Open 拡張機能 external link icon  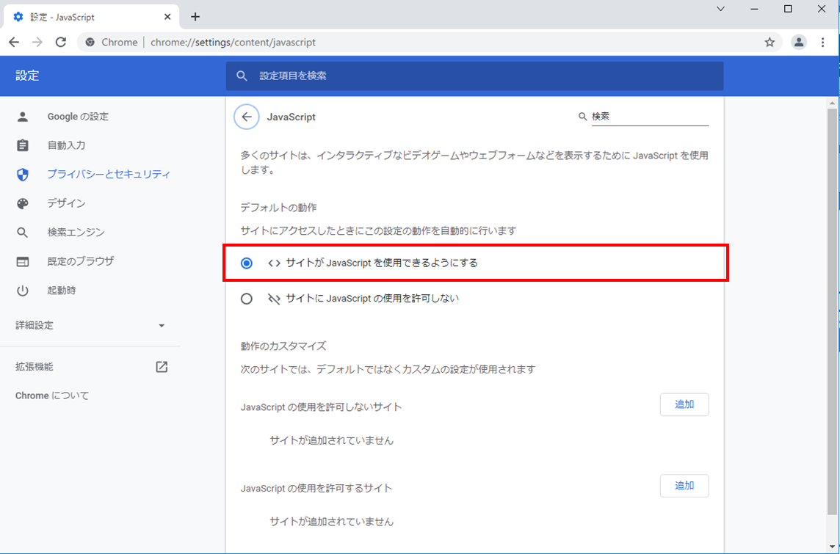coord(162,367)
